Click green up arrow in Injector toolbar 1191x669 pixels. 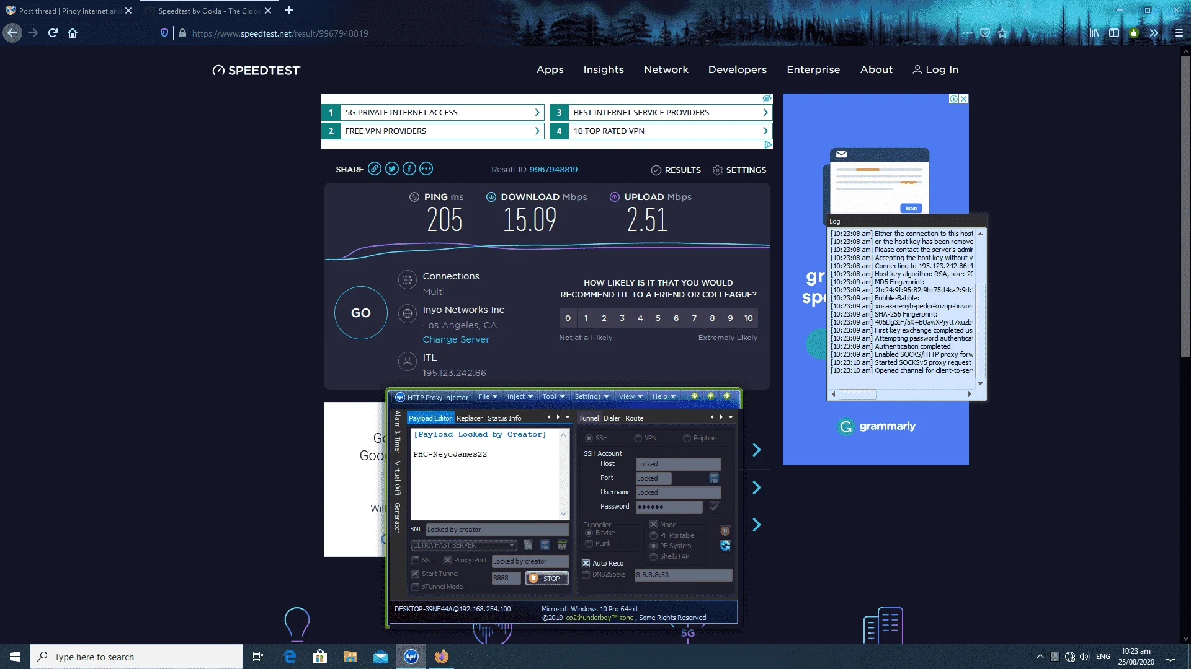pyautogui.click(x=710, y=396)
